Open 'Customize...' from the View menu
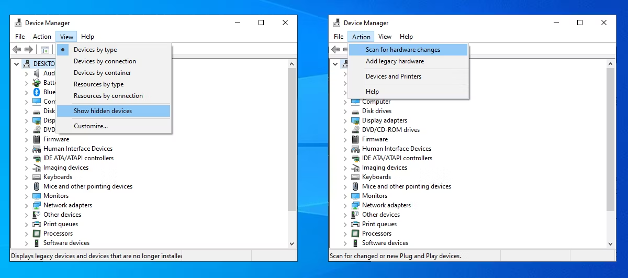628x278 pixels. 91,126
